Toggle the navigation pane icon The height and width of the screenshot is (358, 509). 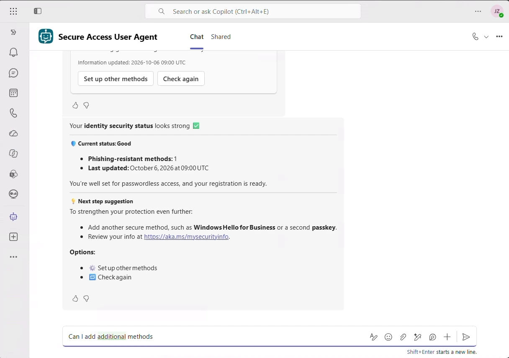click(38, 11)
